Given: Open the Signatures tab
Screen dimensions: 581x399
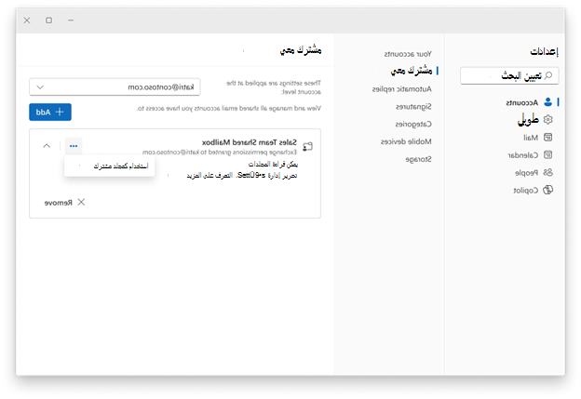Looking at the screenshot, I should (x=413, y=107).
